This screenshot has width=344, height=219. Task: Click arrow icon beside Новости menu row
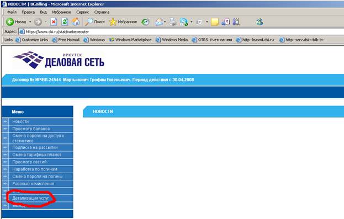click(5, 121)
